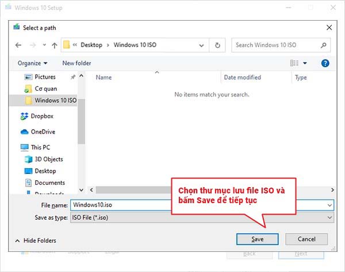345x272 pixels.
Task: Select Desktop in the address breadcrumb
Action: pyautogui.click(x=91, y=45)
